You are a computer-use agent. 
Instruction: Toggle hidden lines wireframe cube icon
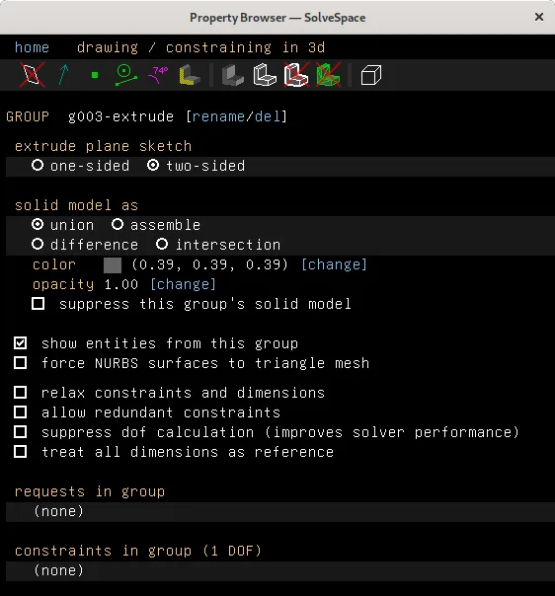click(x=371, y=75)
